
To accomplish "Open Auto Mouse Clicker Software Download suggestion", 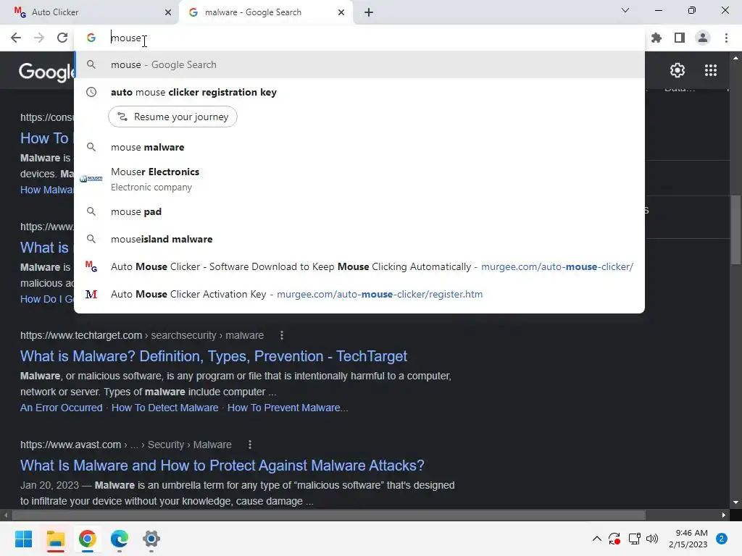I will (x=359, y=266).
